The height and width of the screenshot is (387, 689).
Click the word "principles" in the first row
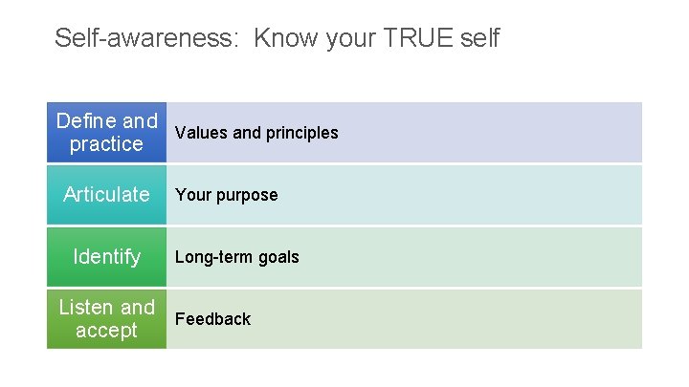pyautogui.click(x=300, y=133)
